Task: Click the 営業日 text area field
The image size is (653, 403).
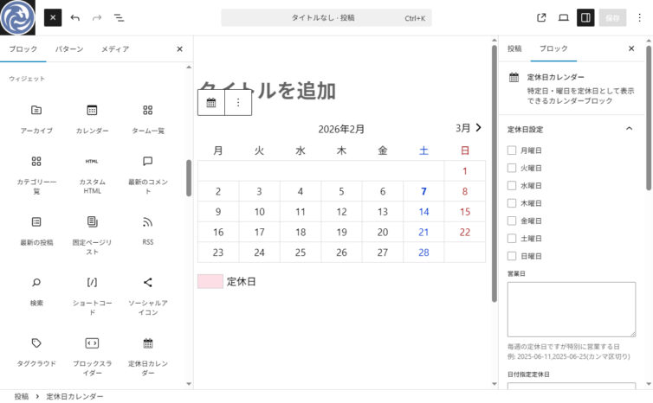Action: click(571, 309)
